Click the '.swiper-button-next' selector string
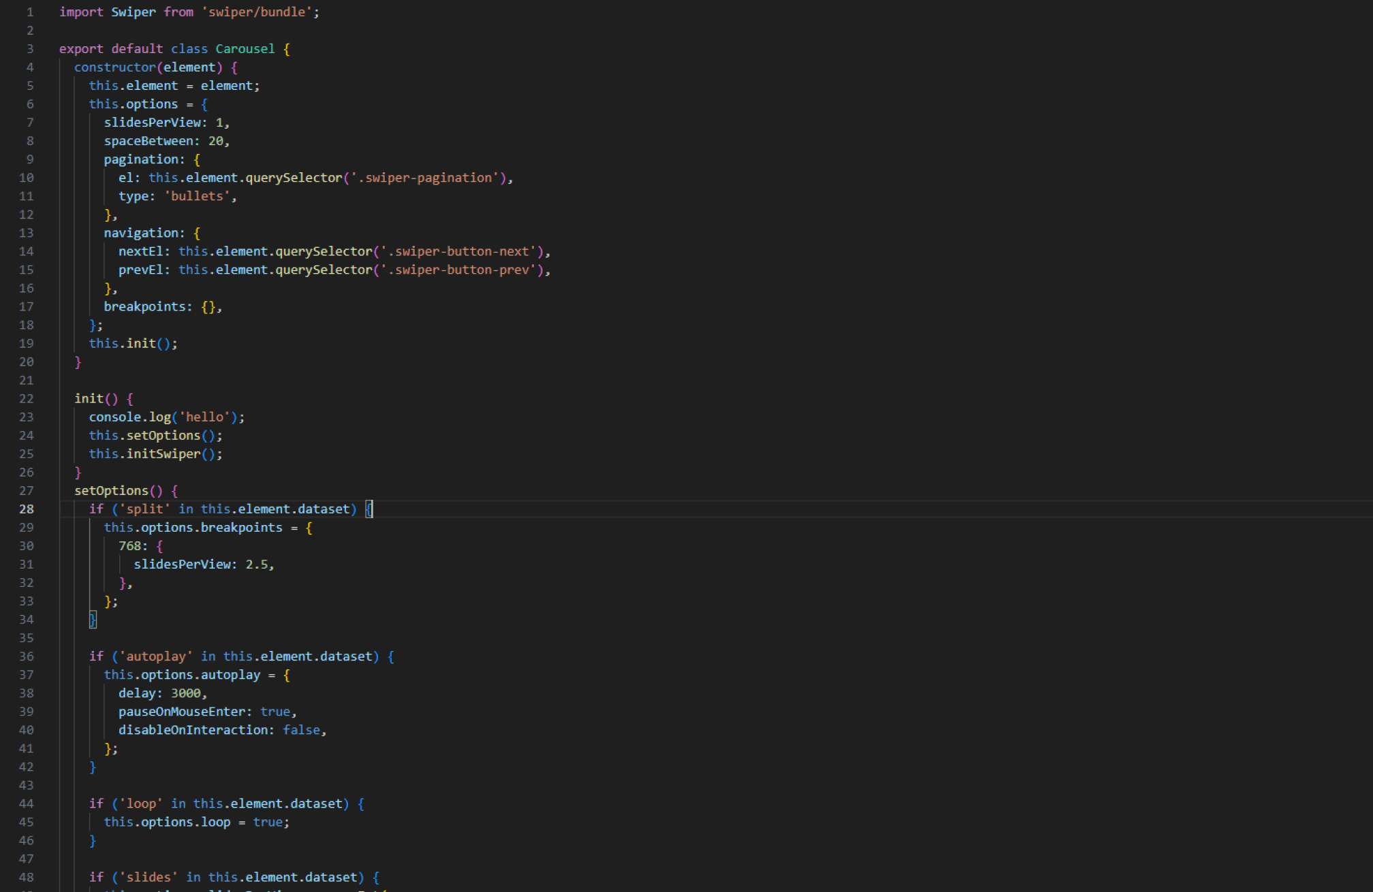The image size is (1373, 892). click(461, 251)
